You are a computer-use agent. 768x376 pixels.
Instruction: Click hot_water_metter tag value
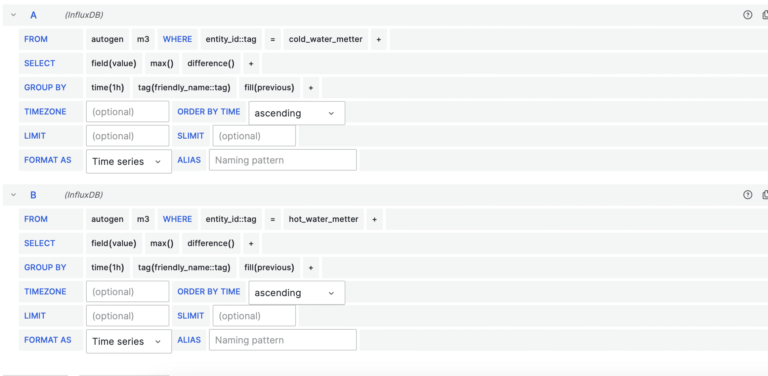click(323, 219)
